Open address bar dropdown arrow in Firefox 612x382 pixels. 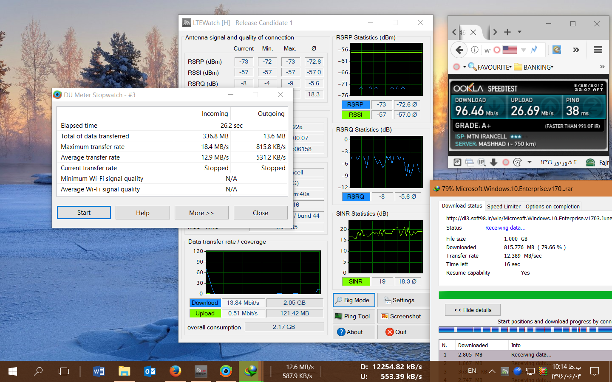[x=524, y=50]
